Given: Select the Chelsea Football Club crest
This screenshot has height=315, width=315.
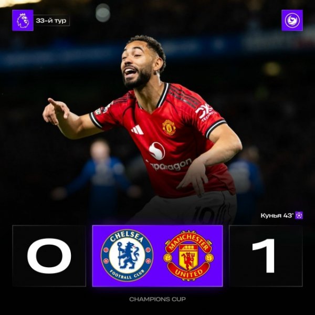Looking at the screenshot, I should point(127,255).
